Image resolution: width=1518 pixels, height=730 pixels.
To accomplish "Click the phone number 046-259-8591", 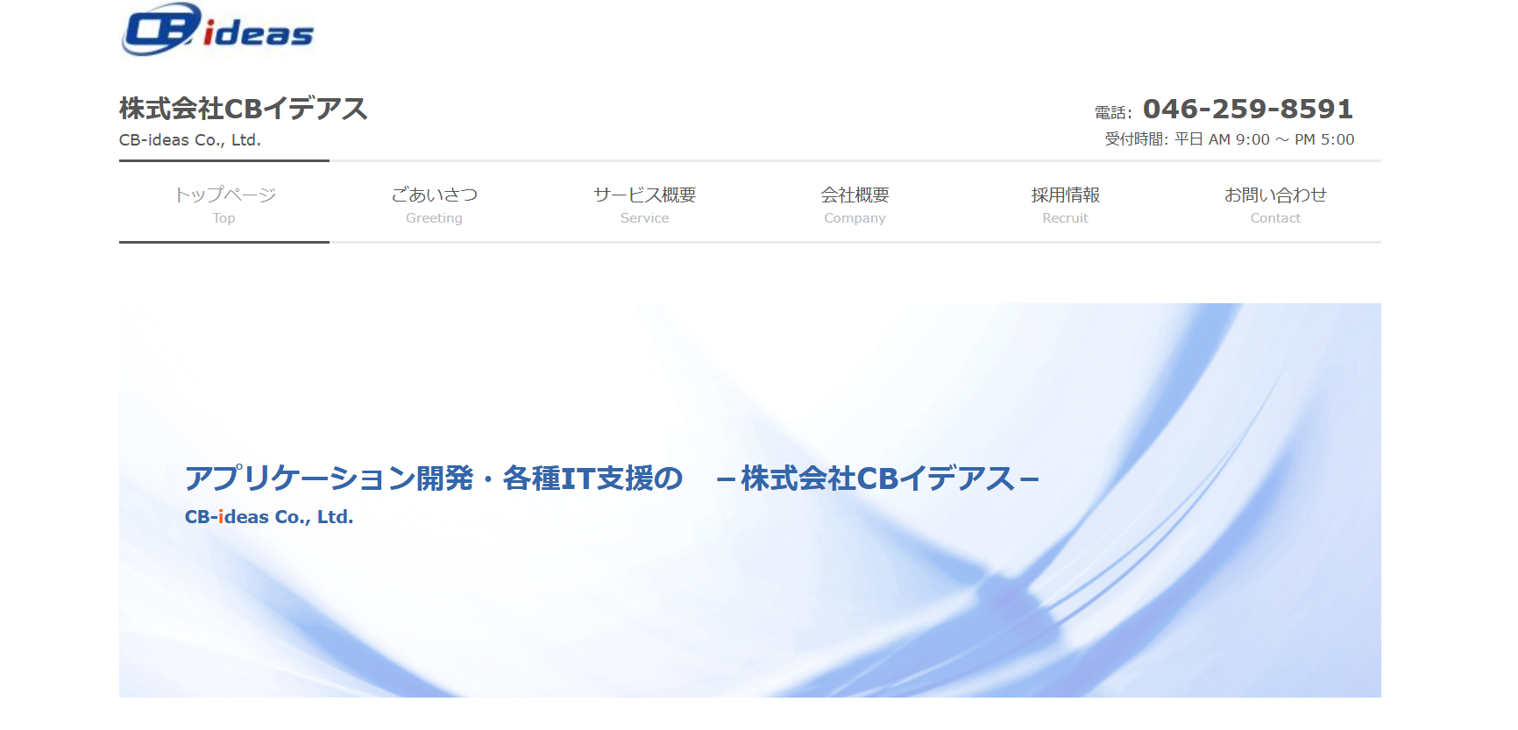I will pyautogui.click(x=1247, y=109).
